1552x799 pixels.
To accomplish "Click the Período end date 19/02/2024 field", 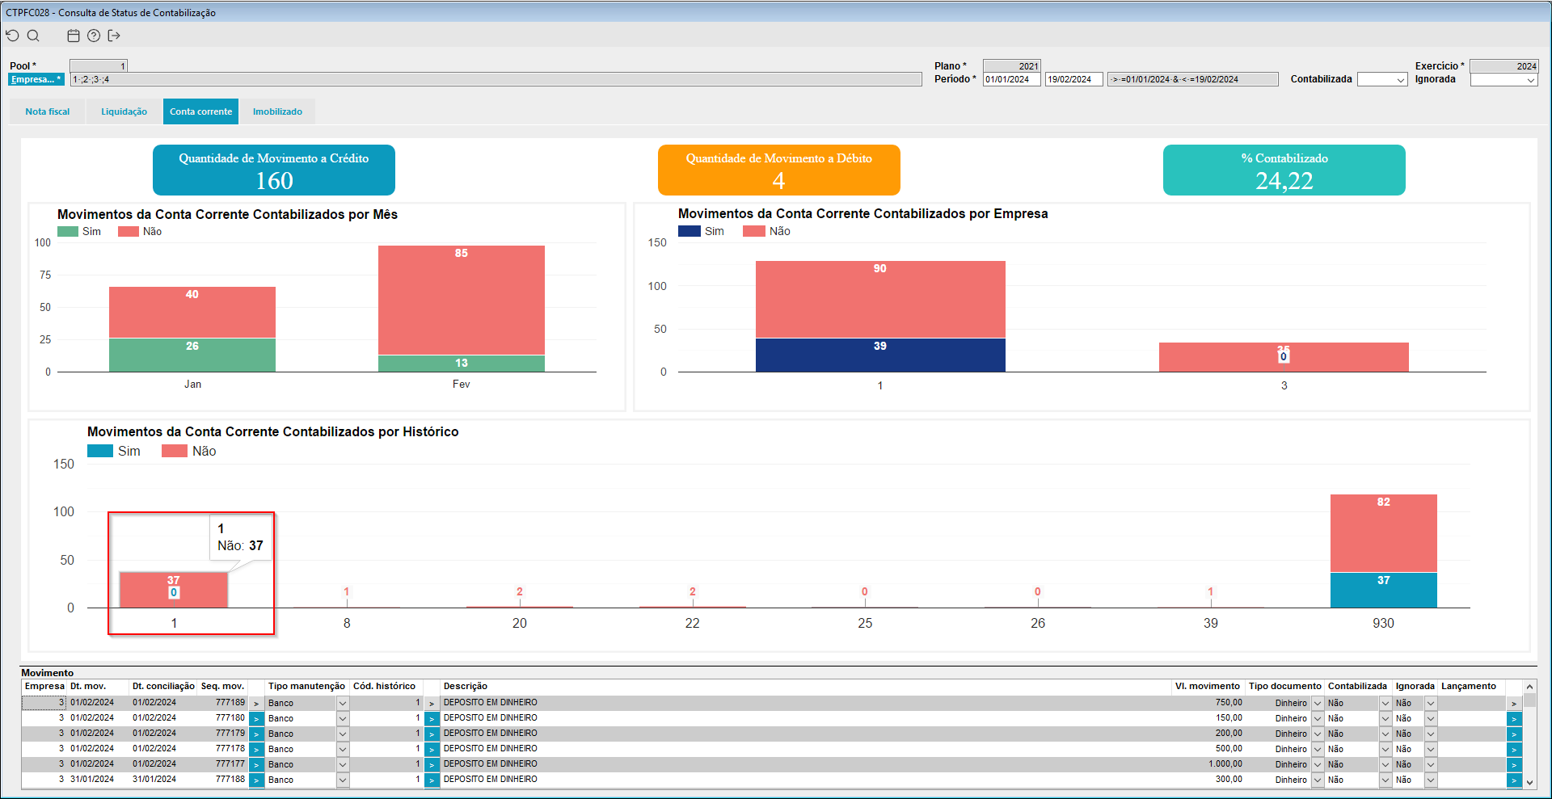I will pos(1074,79).
